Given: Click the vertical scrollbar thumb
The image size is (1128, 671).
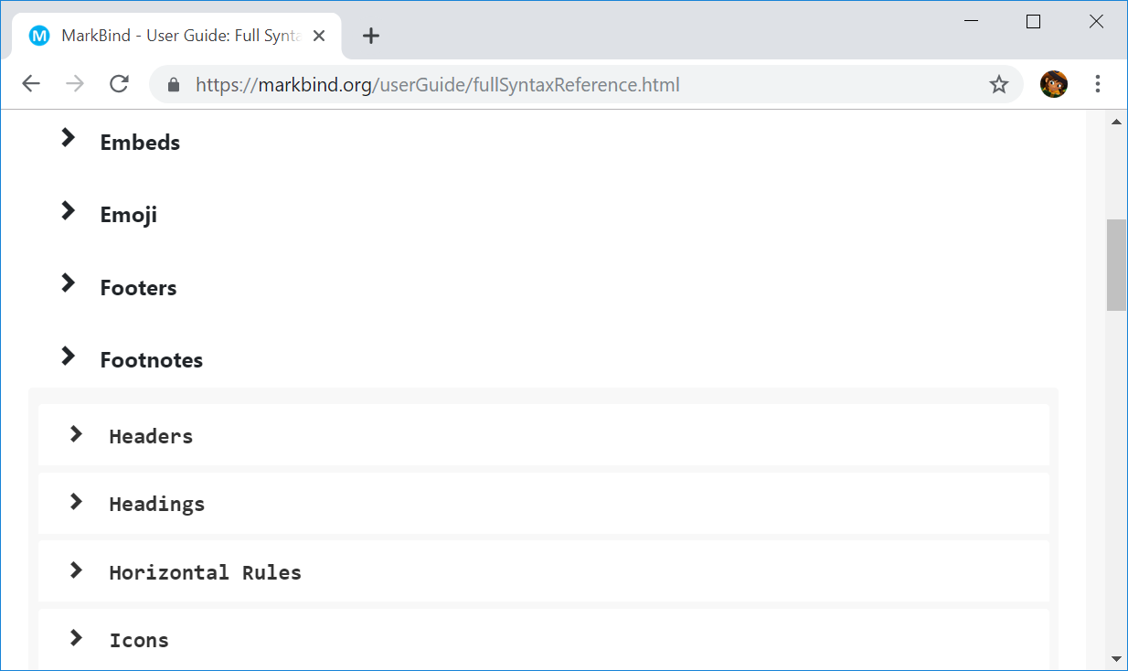Looking at the screenshot, I should click(x=1116, y=265).
